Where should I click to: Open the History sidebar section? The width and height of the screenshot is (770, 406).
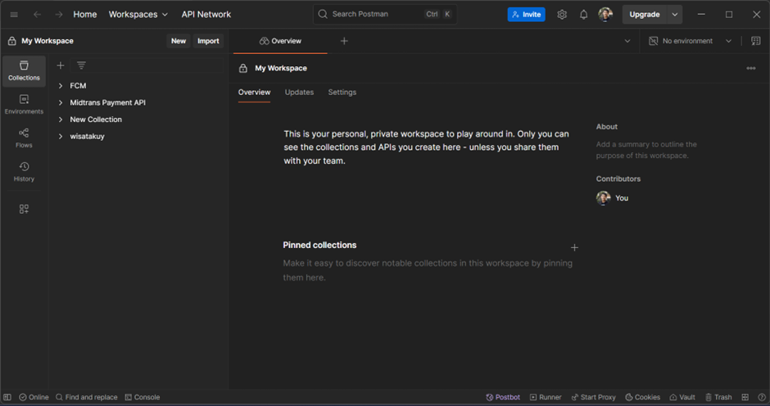[24, 172]
